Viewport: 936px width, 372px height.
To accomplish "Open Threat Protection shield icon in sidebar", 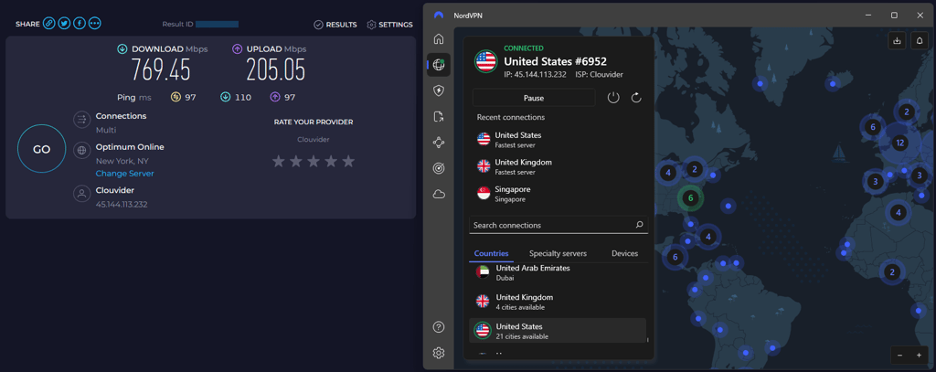I will [x=439, y=90].
